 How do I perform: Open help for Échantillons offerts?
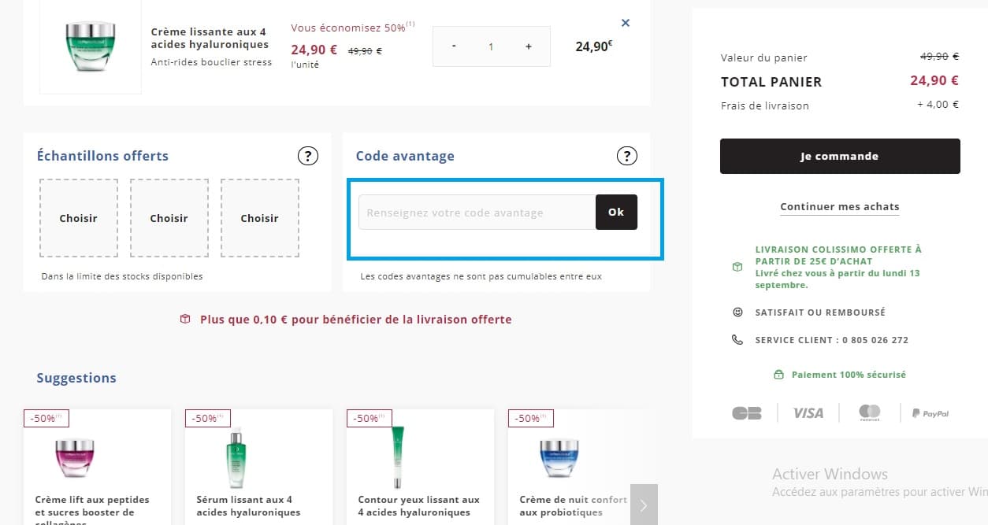click(308, 156)
